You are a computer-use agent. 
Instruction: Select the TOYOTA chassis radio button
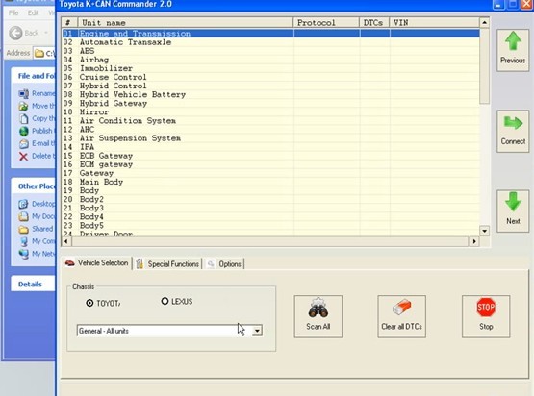[x=89, y=303]
